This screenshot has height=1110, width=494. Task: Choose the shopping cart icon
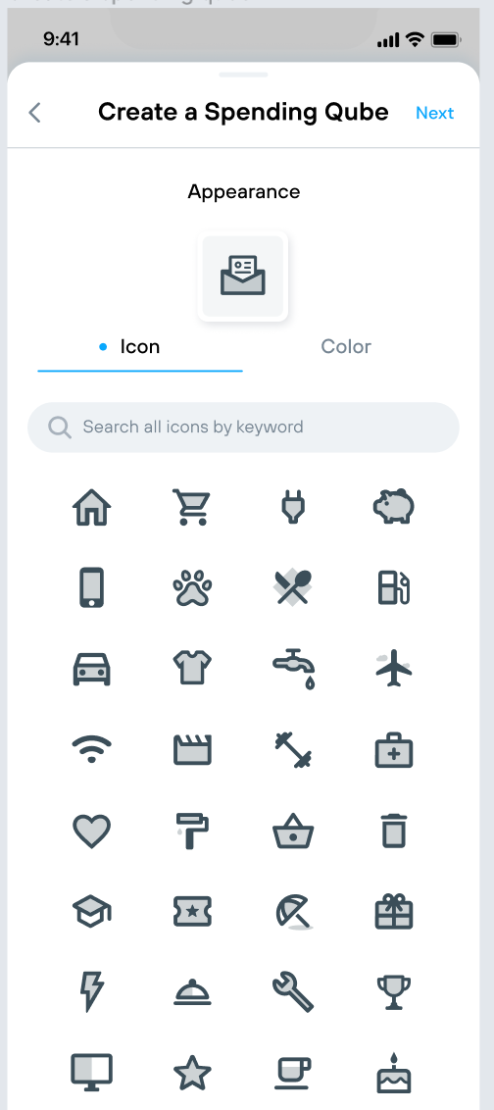tap(192, 508)
